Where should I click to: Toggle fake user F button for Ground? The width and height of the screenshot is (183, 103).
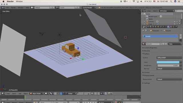161,44
